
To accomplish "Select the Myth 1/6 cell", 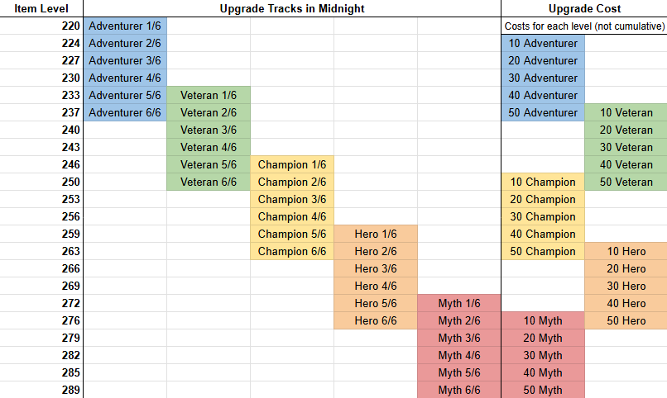I will coord(459,303).
